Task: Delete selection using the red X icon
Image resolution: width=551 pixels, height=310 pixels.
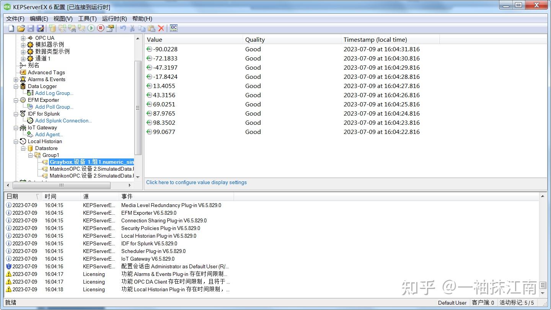Action: (x=161, y=28)
